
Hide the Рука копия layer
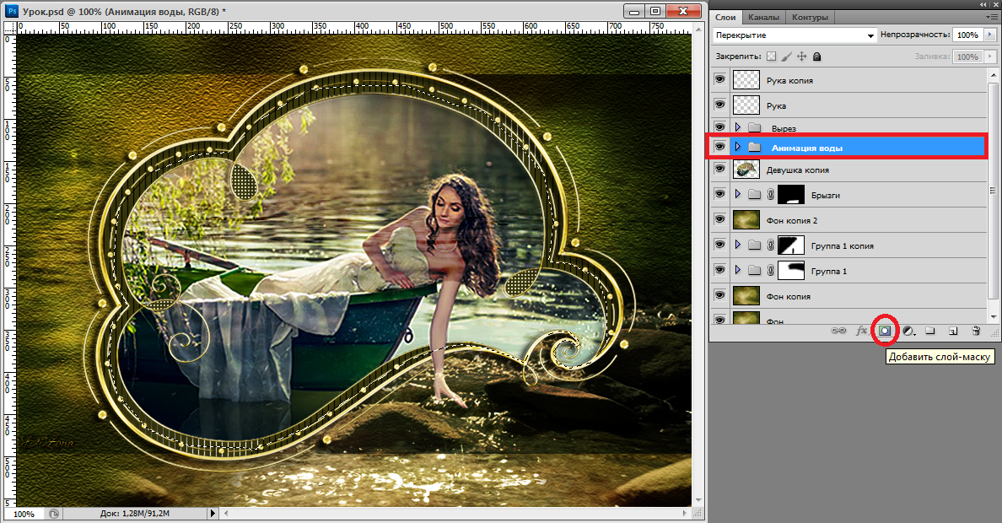[x=719, y=80]
